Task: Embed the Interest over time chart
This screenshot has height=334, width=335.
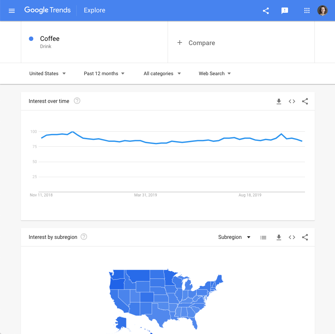Action: click(292, 101)
